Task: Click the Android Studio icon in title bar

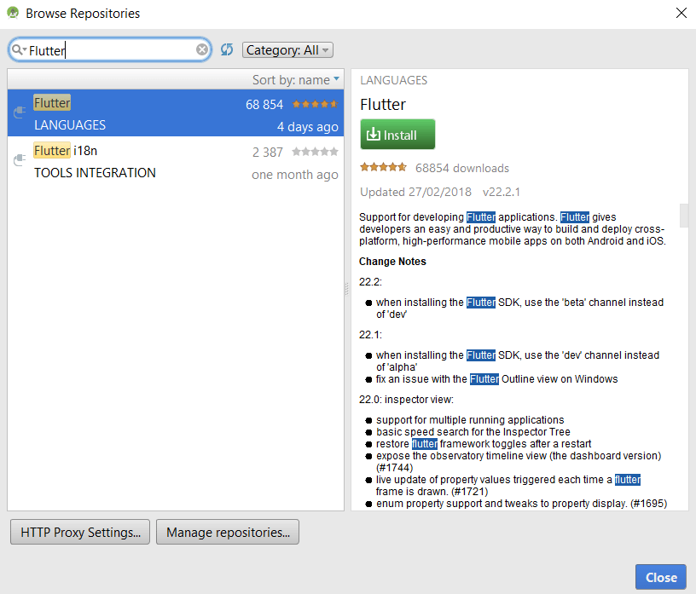Action: point(12,13)
